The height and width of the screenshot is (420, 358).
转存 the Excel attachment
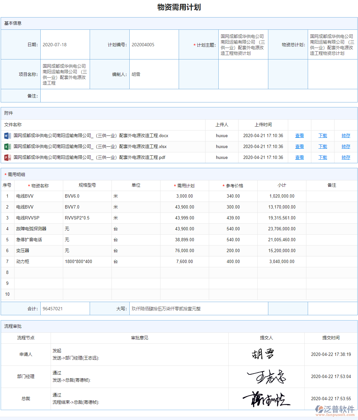pos(345,146)
